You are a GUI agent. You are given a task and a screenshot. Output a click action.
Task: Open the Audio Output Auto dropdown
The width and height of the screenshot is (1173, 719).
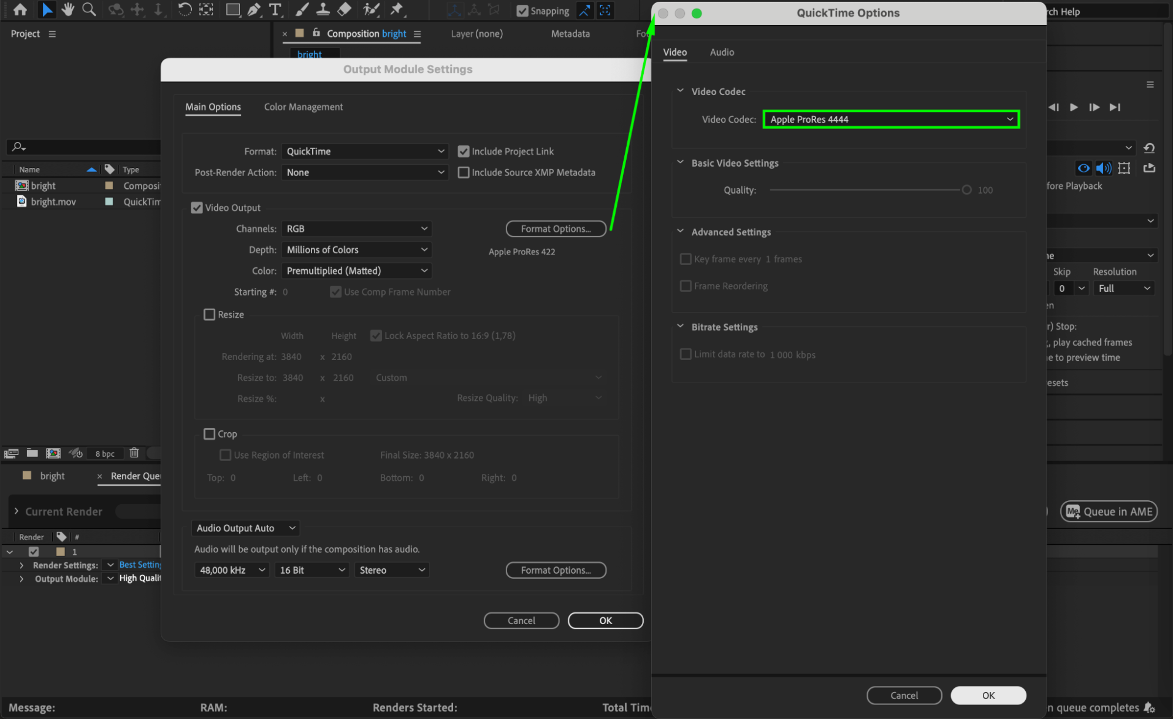(245, 528)
